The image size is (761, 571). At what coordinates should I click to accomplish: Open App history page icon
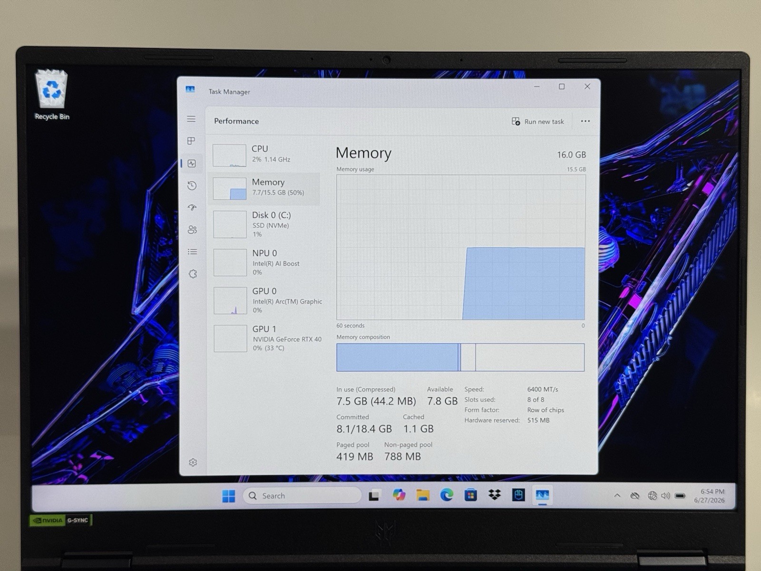(x=192, y=186)
